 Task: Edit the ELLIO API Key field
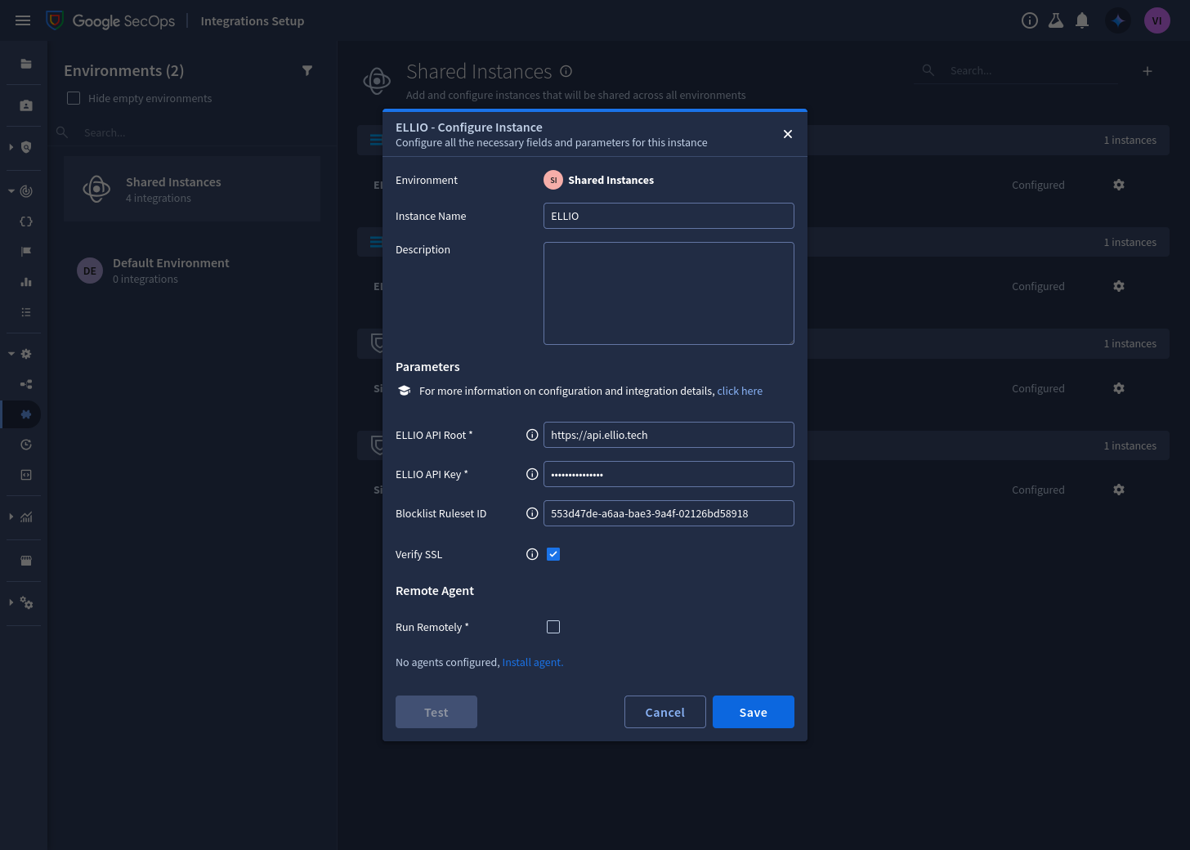point(669,474)
